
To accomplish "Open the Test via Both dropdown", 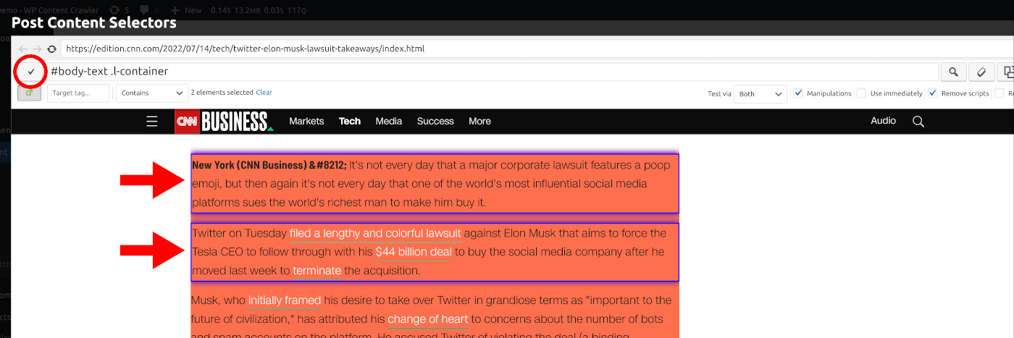I will 760,93.
